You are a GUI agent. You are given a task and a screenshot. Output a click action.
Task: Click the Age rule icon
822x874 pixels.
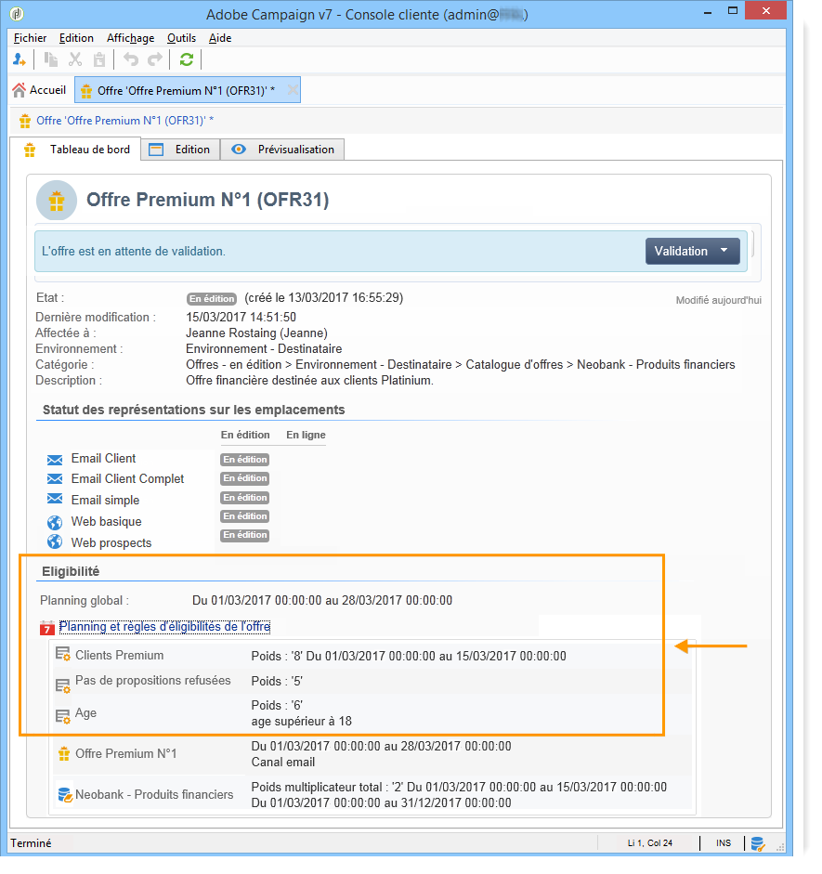click(62, 716)
